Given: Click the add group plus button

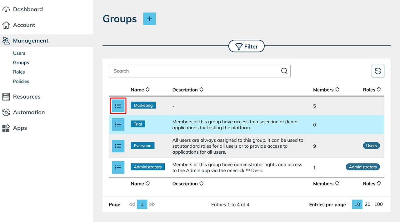Looking at the screenshot, I should pos(149,19).
